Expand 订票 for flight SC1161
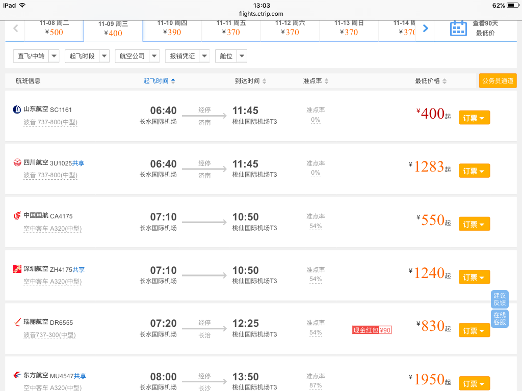 coord(474,118)
